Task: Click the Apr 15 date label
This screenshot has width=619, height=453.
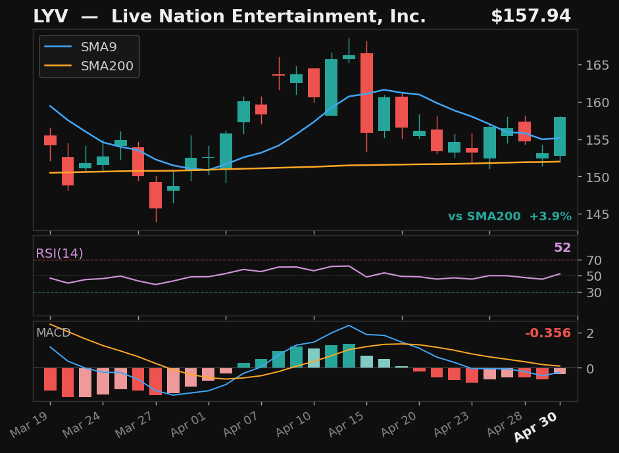Action: click(x=347, y=424)
